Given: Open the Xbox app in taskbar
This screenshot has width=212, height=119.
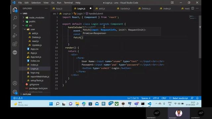Looking at the screenshot, I should tap(117, 104).
